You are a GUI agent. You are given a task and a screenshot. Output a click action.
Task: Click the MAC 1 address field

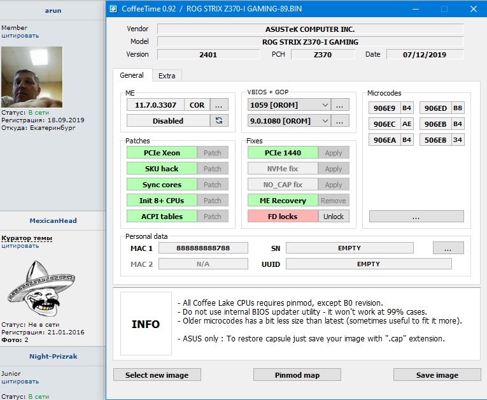[x=203, y=248]
